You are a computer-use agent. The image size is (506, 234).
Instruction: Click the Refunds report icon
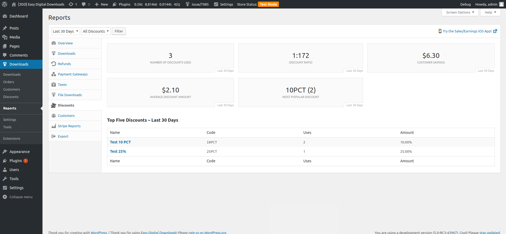pos(54,64)
